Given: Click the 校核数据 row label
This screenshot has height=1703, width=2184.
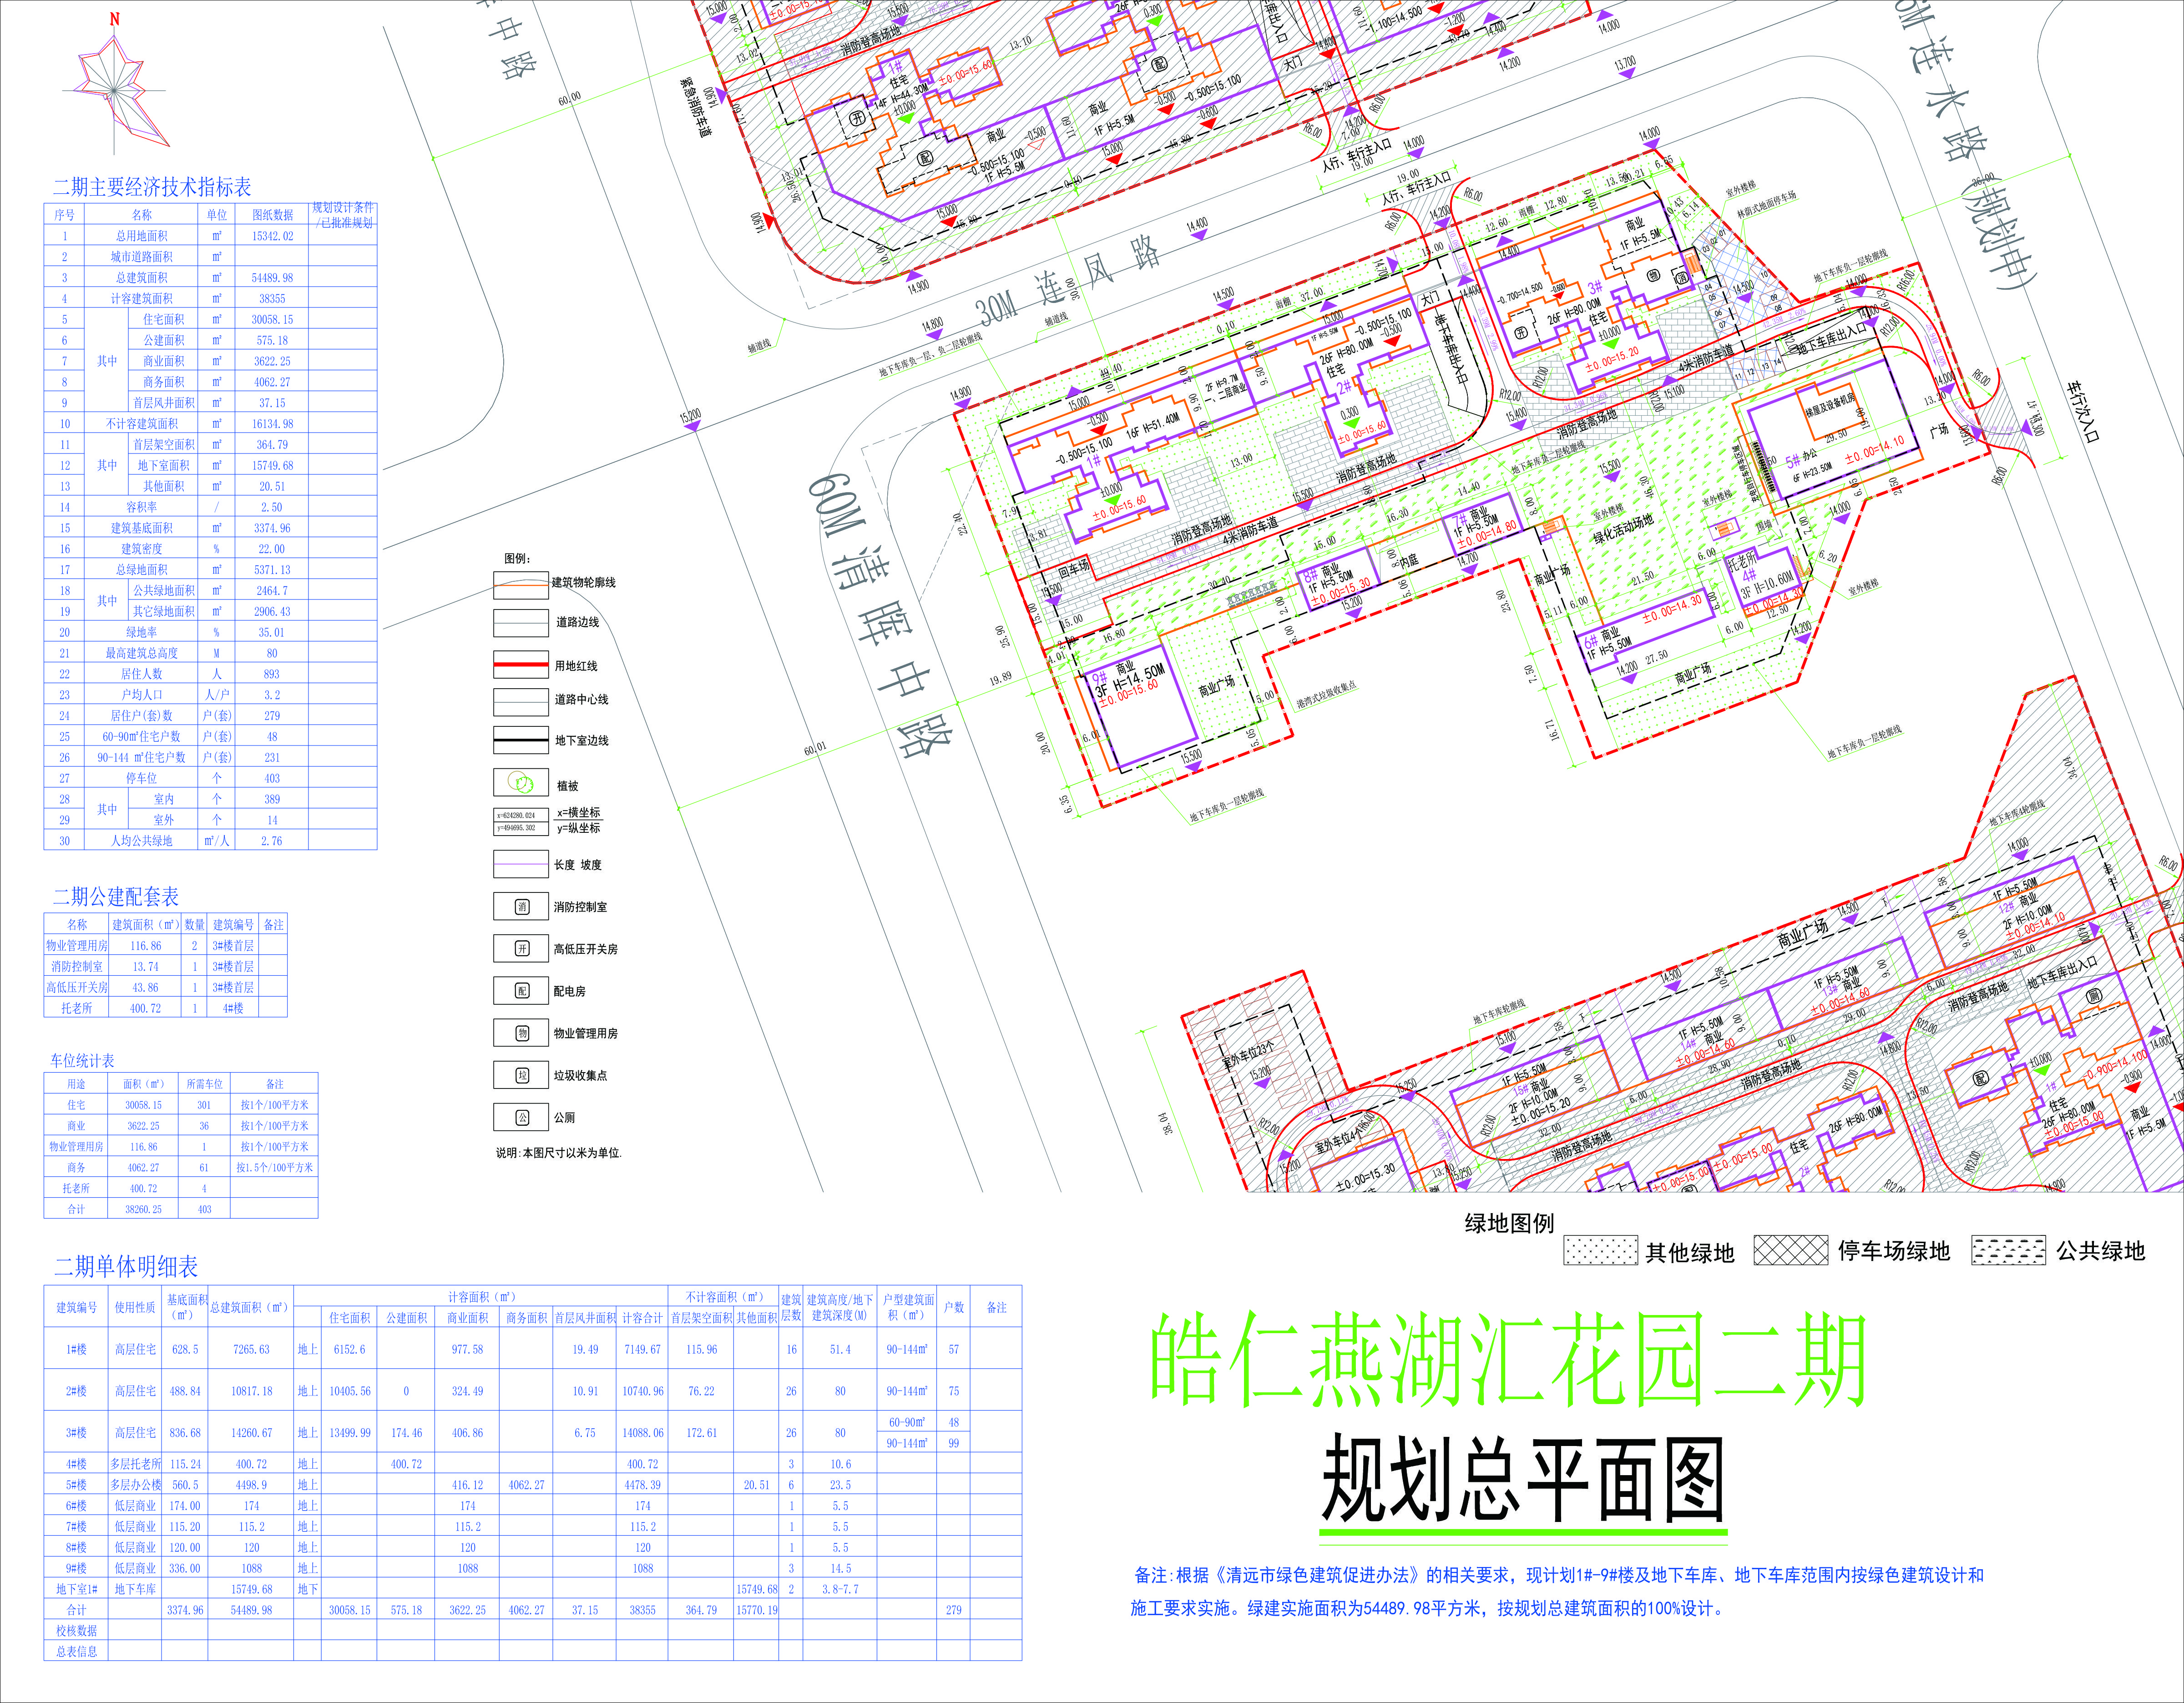Looking at the screenshot, I should [76, 1630].
